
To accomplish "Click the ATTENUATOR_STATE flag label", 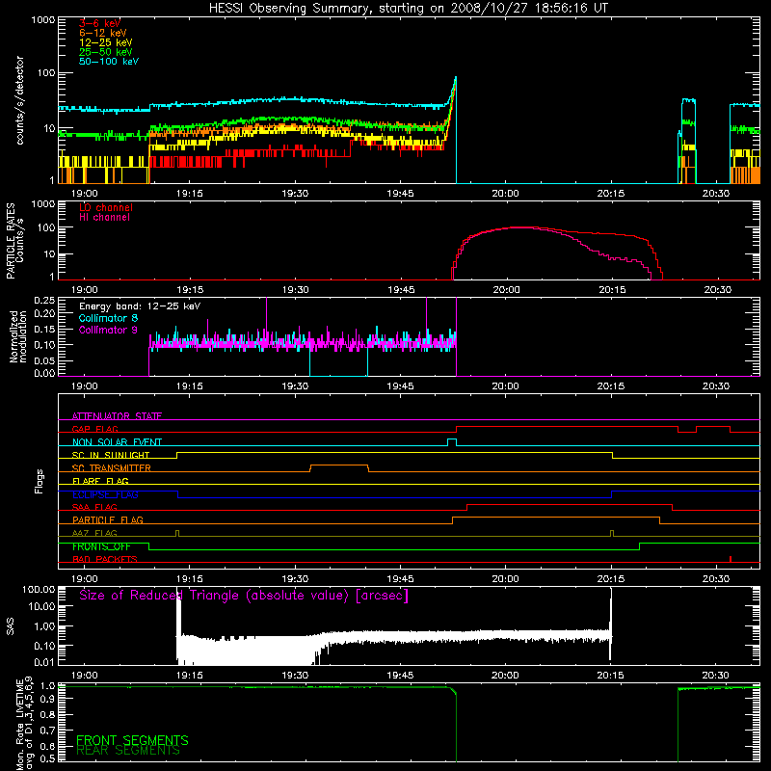I will pos(117,416).
